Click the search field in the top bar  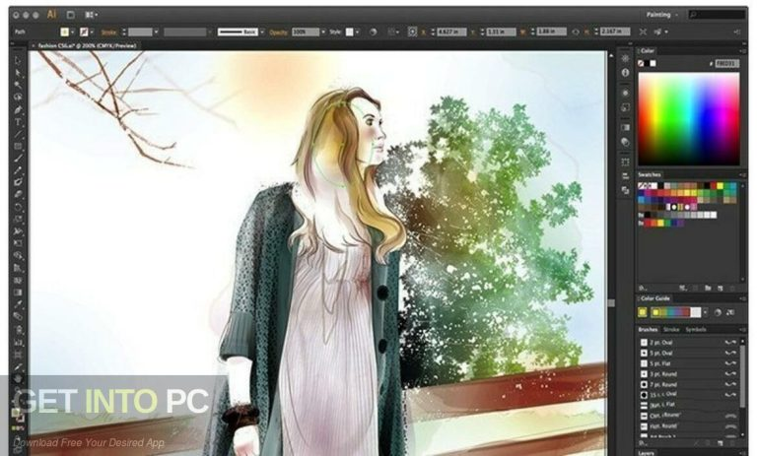tap(717, 15)
